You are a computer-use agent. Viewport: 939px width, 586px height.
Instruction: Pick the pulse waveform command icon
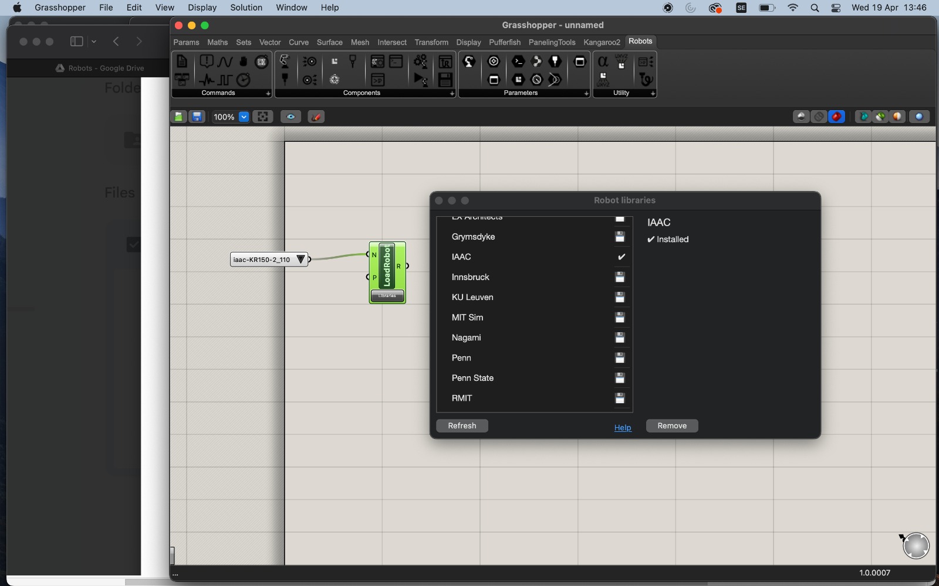pyautogui.click(x=207, y=80)
